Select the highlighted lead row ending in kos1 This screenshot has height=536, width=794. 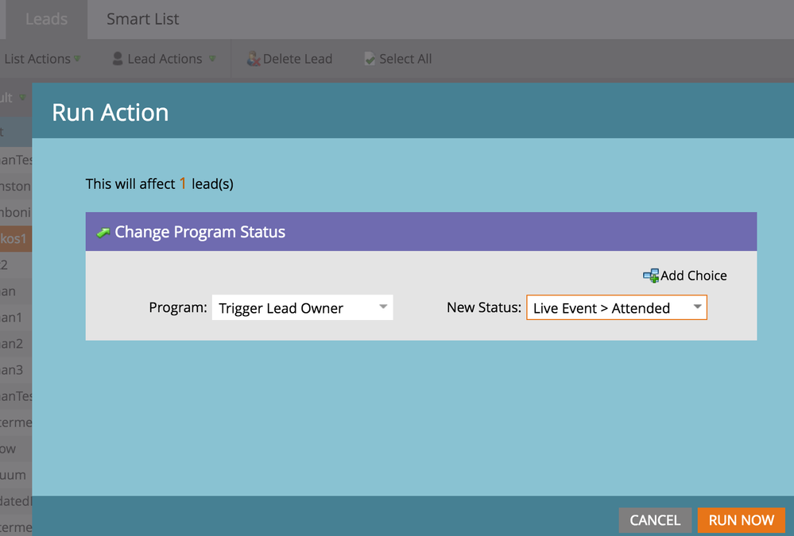pyautogui.click(x=15, y=238)
